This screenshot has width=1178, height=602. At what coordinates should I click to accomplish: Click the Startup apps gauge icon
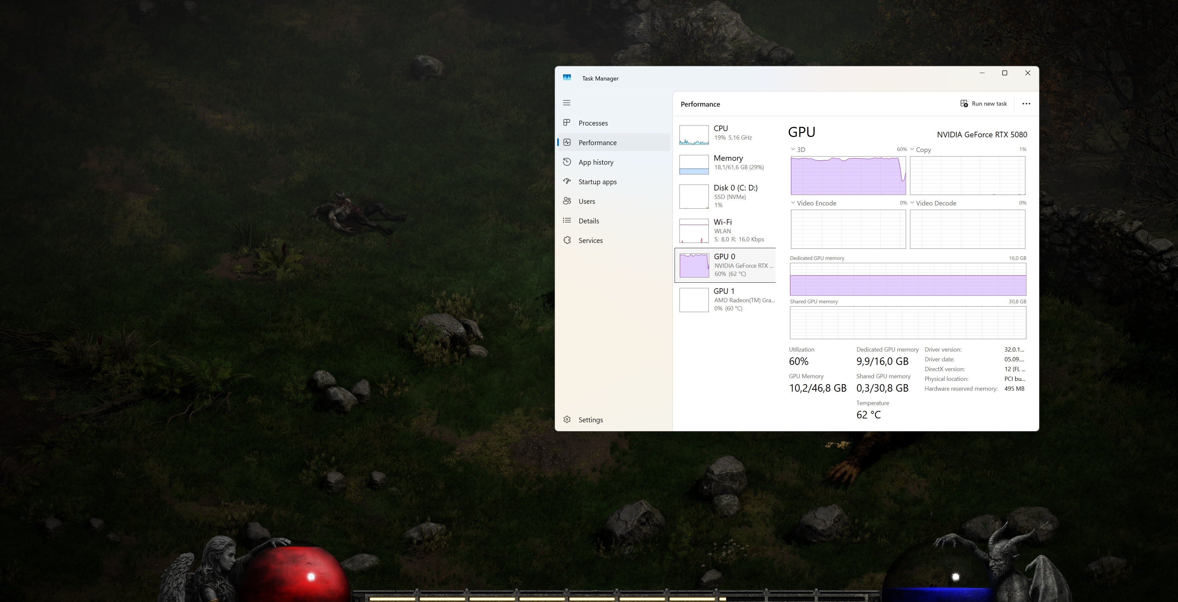coord(567,181)
